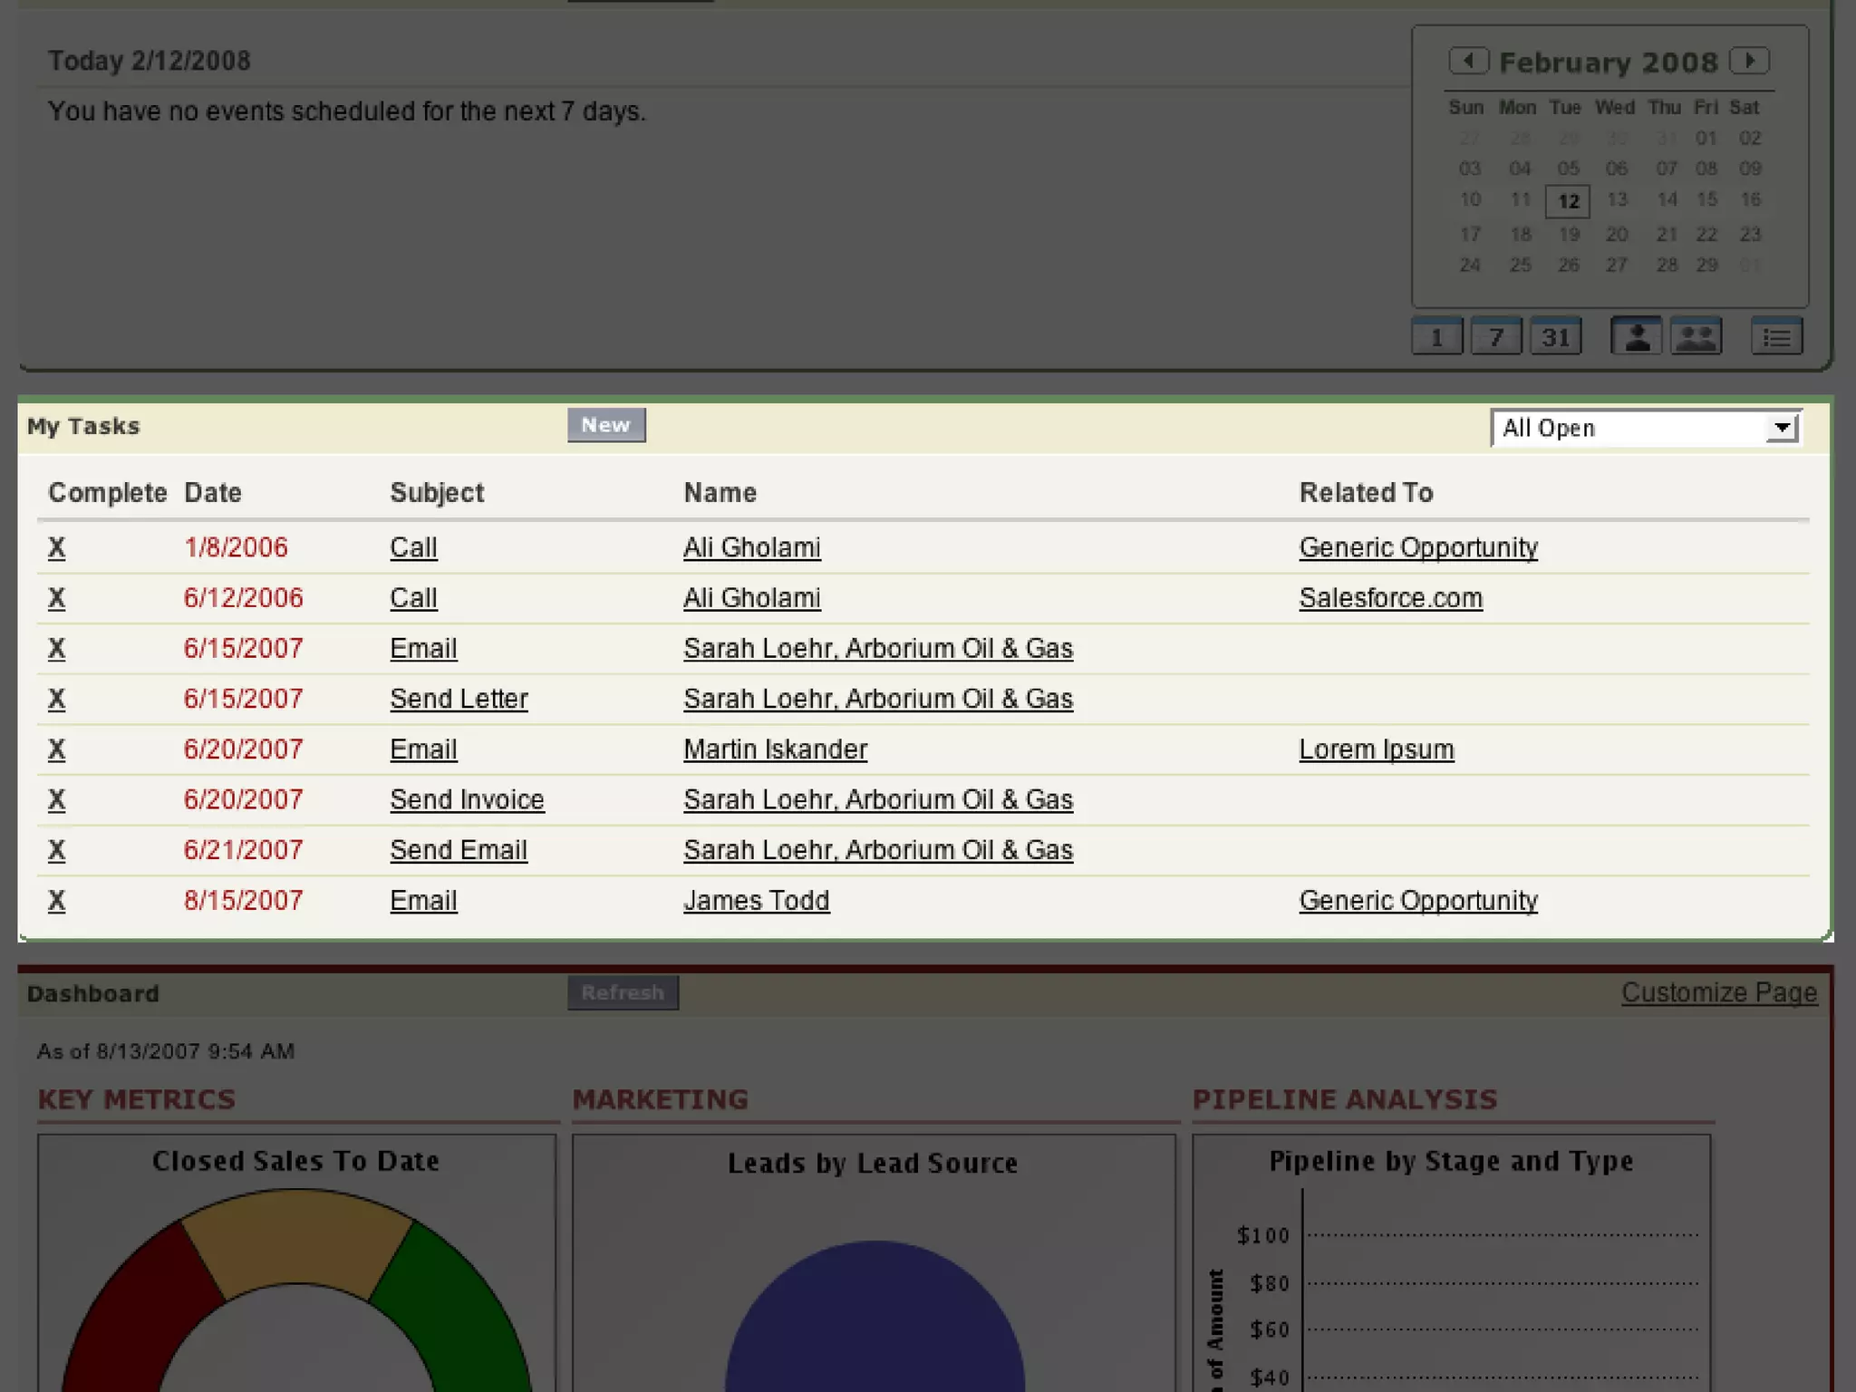1856x1392 pixels.
Task: Click the next month arrow in calendar
Action: [1749, 61]
